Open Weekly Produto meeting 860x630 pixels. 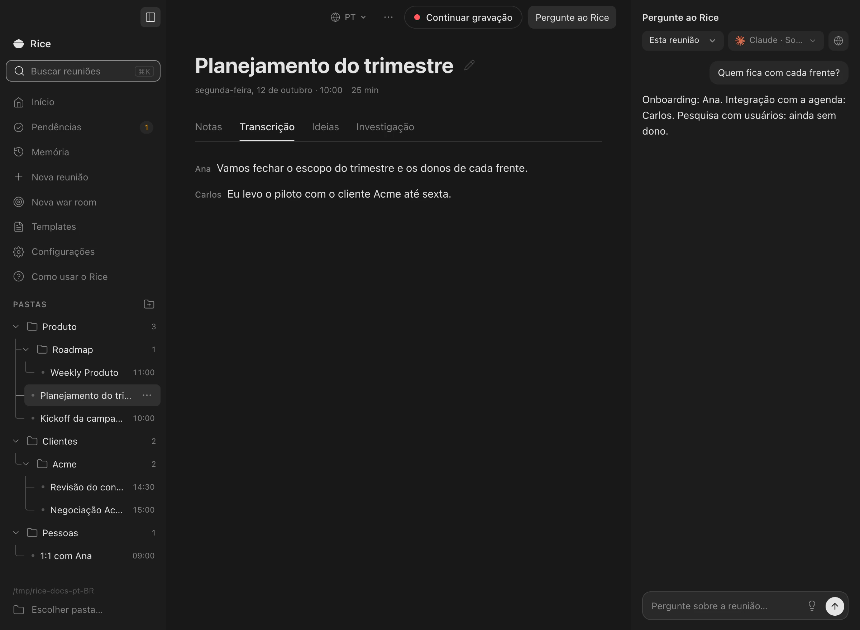(x=97, y=372)
